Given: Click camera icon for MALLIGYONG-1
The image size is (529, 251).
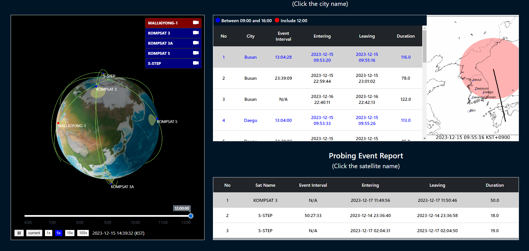Looking at the screenshot, I should coord(196,23).
